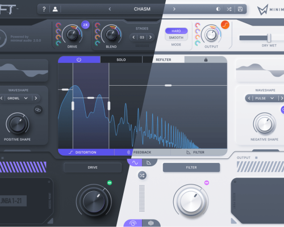Click the STAGES value 03
The width and height of the screenshot is (284, 227).
pyautogui.click(x=142, y=37)
